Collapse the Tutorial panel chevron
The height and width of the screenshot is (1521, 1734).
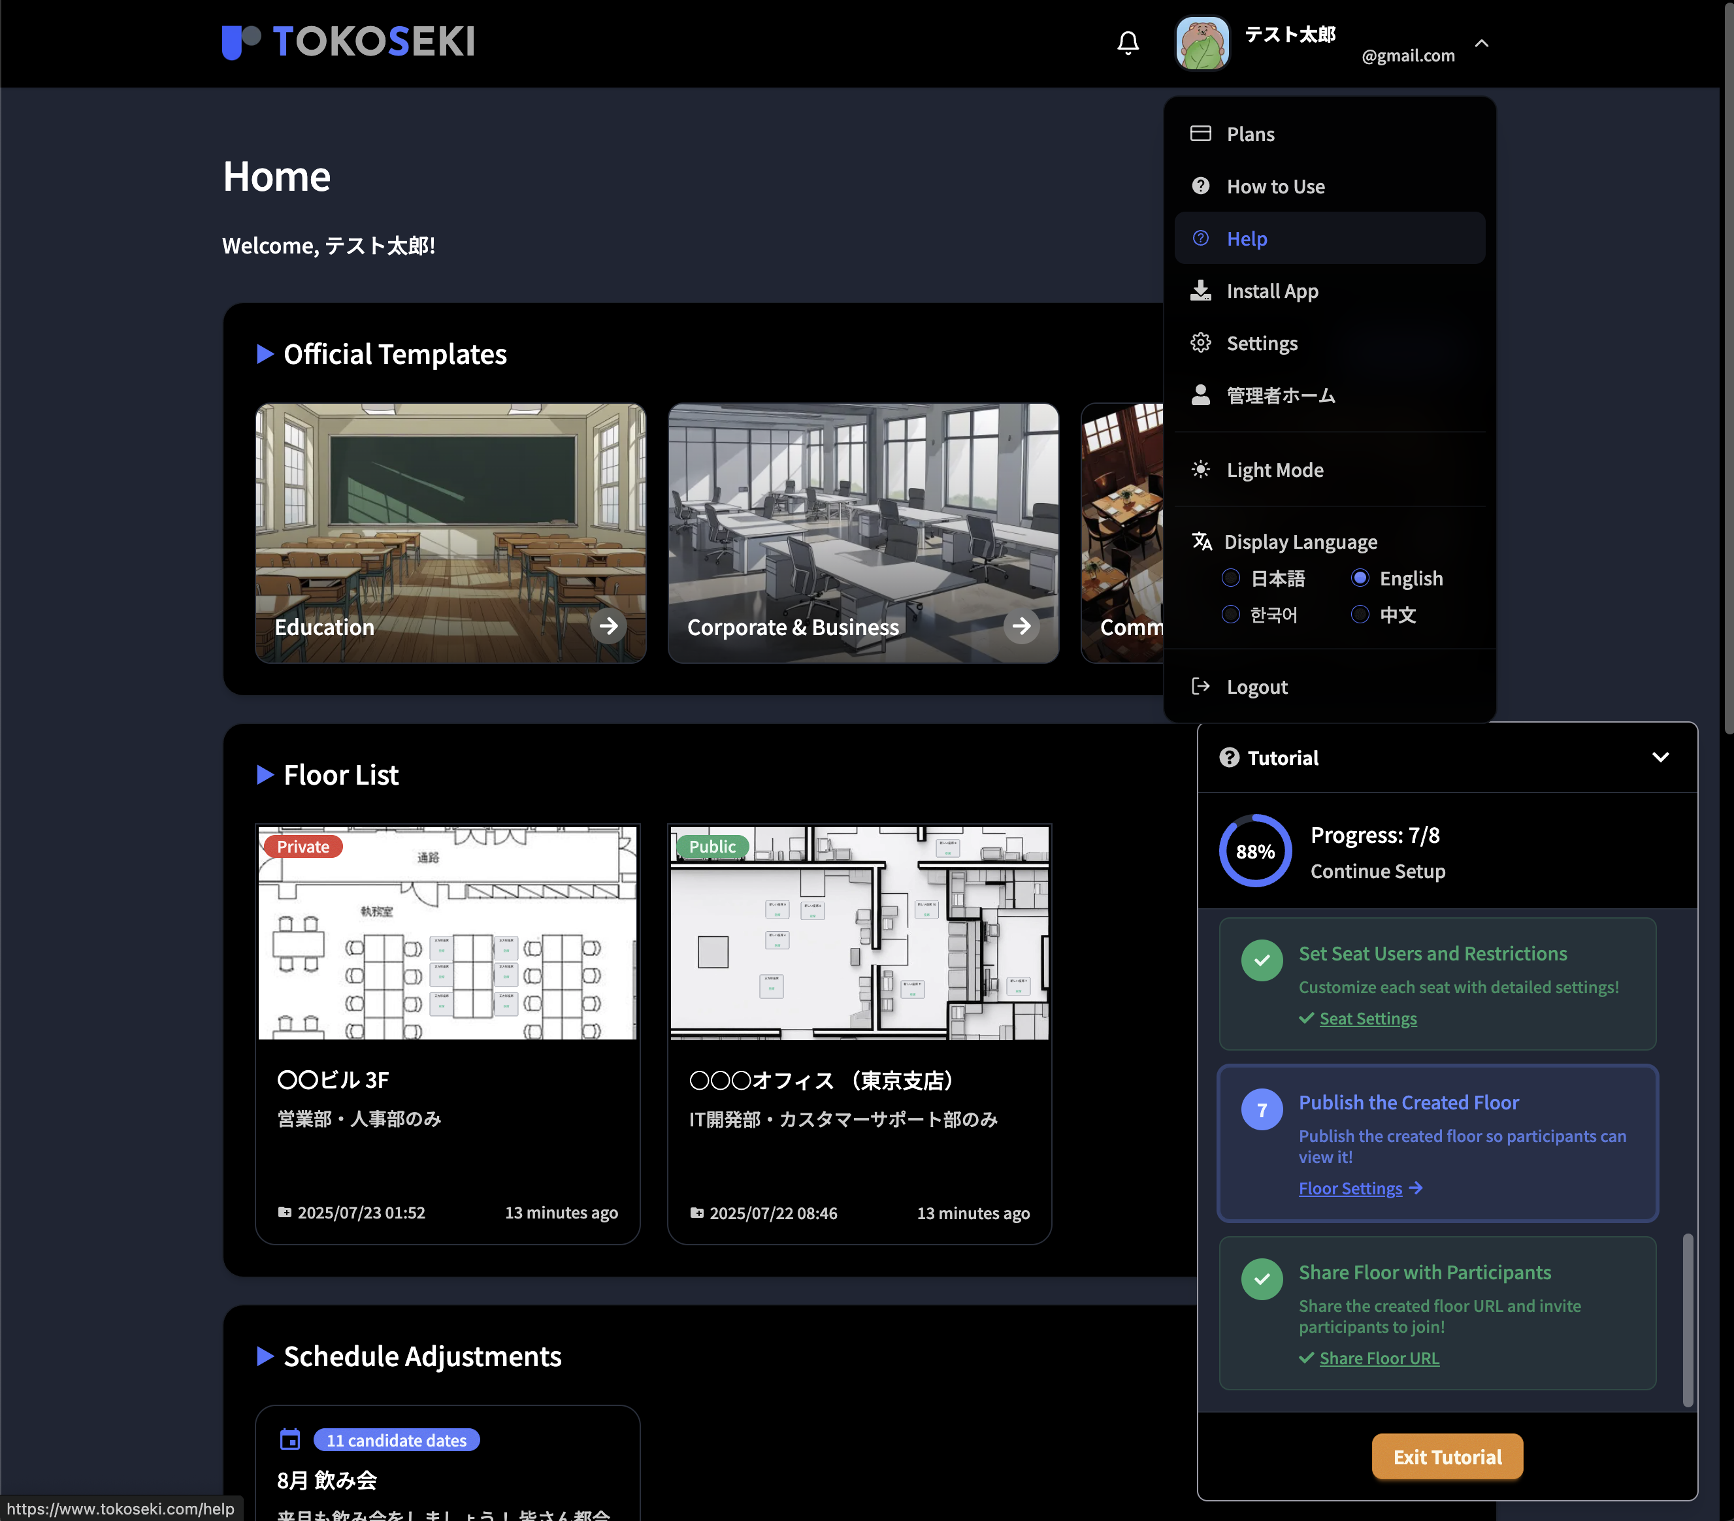point(1660,757)
